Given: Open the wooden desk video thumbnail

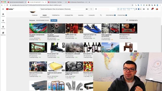Looking at the screenshot, I should (x=128, y=47).
